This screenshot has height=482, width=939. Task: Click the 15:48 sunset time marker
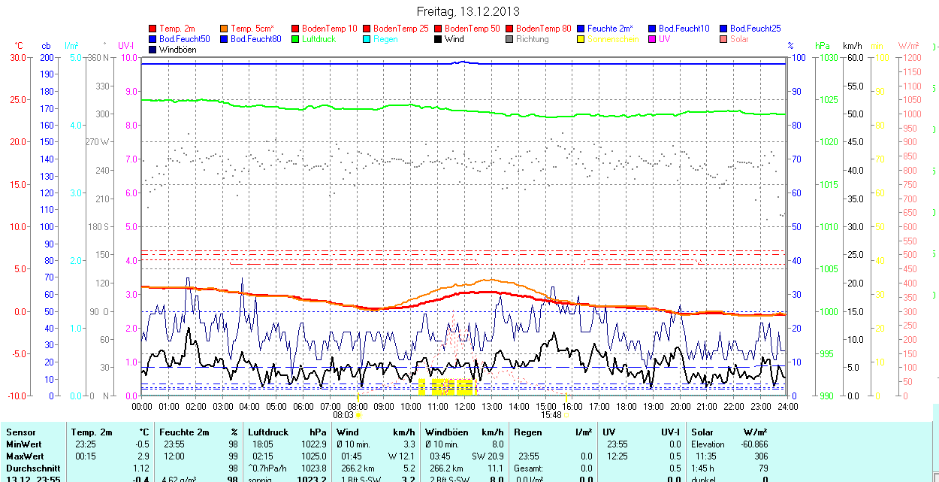click(x=551, y=414)
